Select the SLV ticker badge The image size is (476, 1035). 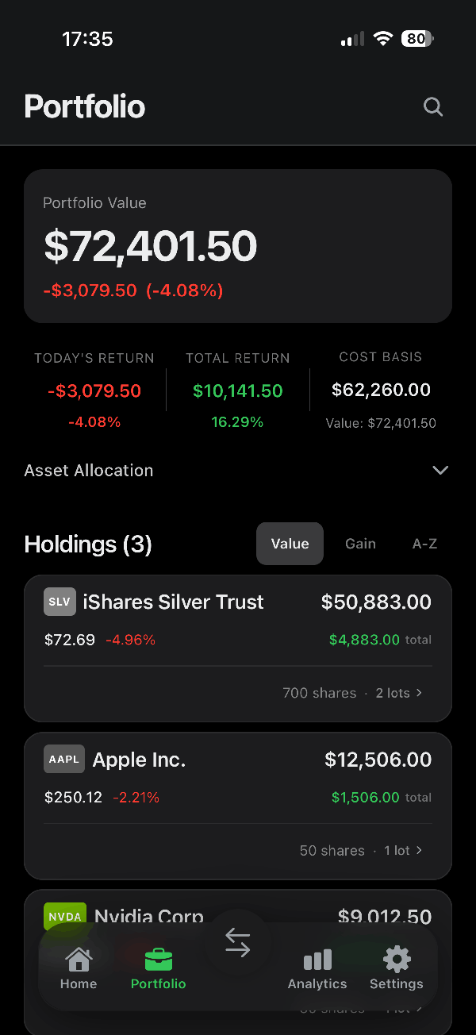point(59,602)
